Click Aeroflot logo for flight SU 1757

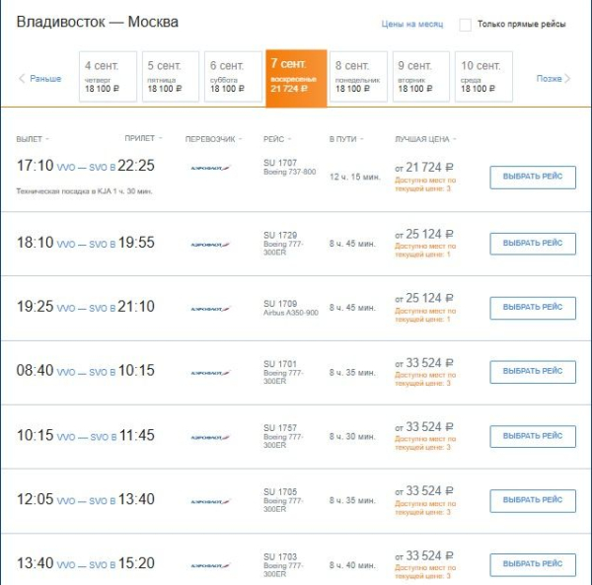pyautogui.click(x=210, y=437)
